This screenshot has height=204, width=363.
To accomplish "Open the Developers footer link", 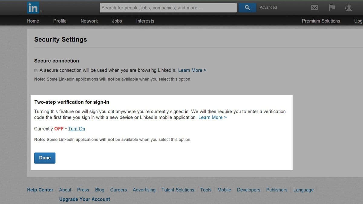I will click(x=249, y=190).
